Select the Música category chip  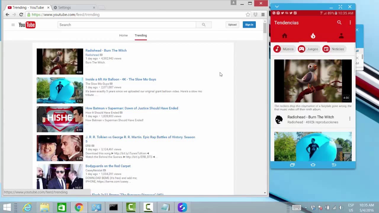pyautogui.click(x=284, y=49)
